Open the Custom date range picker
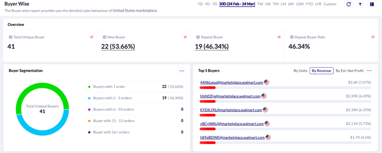This screenshot has height=153, width=382. coord(330,4)
